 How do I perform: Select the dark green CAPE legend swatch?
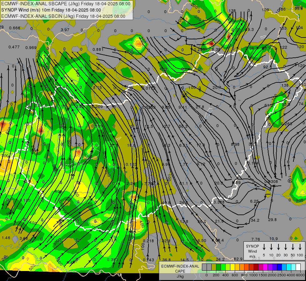pos(218,267)
